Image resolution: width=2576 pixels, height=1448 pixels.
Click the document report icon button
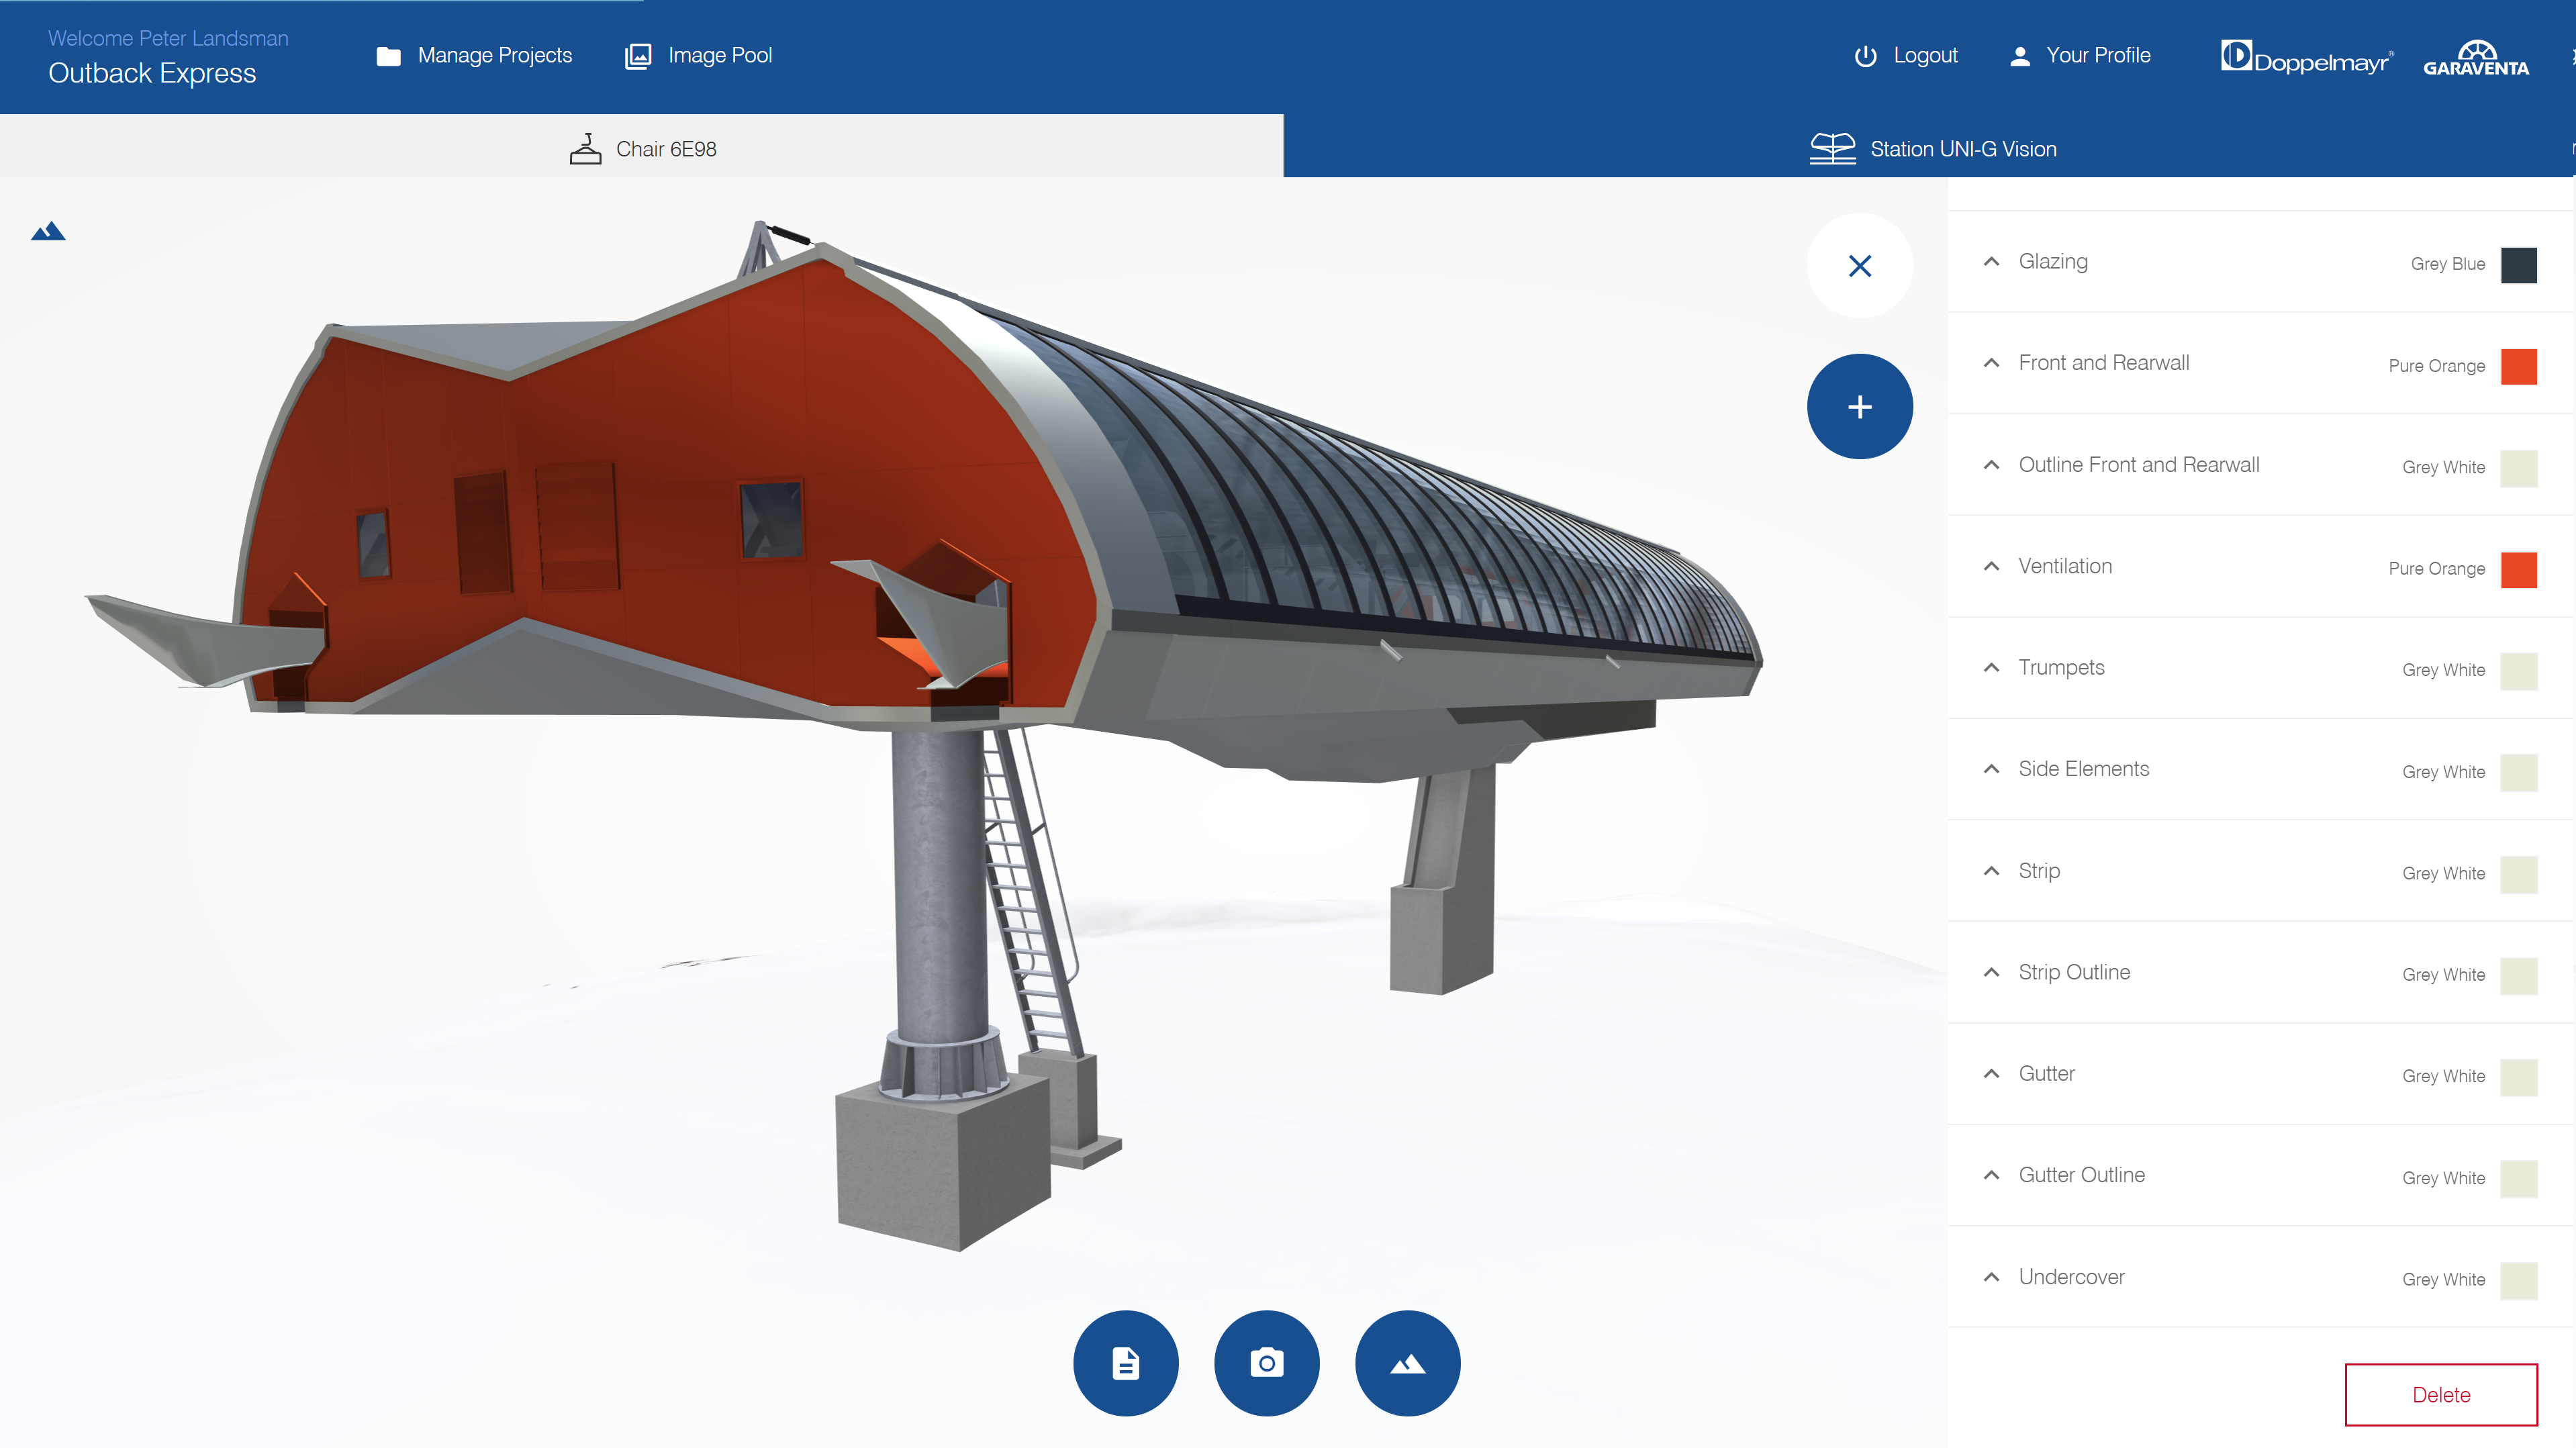coord(1125,1363)
